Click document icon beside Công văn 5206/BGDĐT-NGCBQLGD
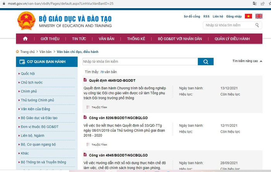This screenshot has height=172, width=271. pos(85,117)
